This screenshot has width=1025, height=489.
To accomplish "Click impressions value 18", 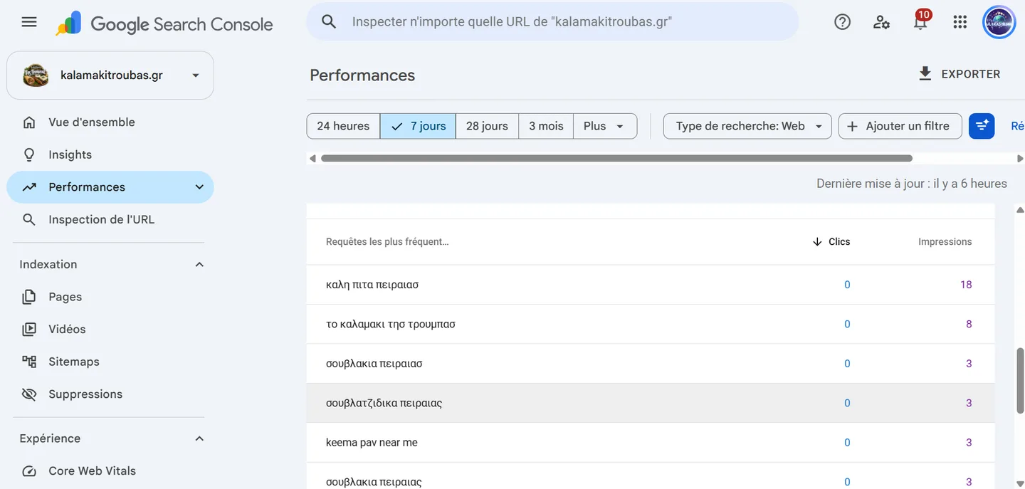I will [966, 285].
